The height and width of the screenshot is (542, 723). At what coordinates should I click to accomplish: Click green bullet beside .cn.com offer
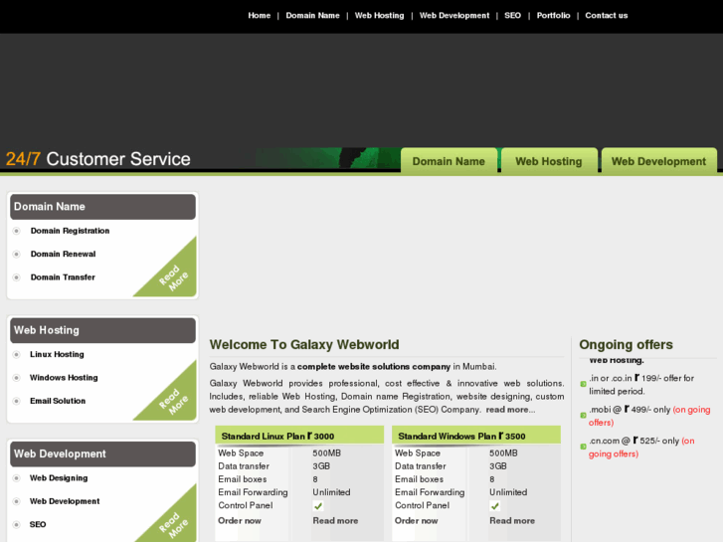coord(583,447)
